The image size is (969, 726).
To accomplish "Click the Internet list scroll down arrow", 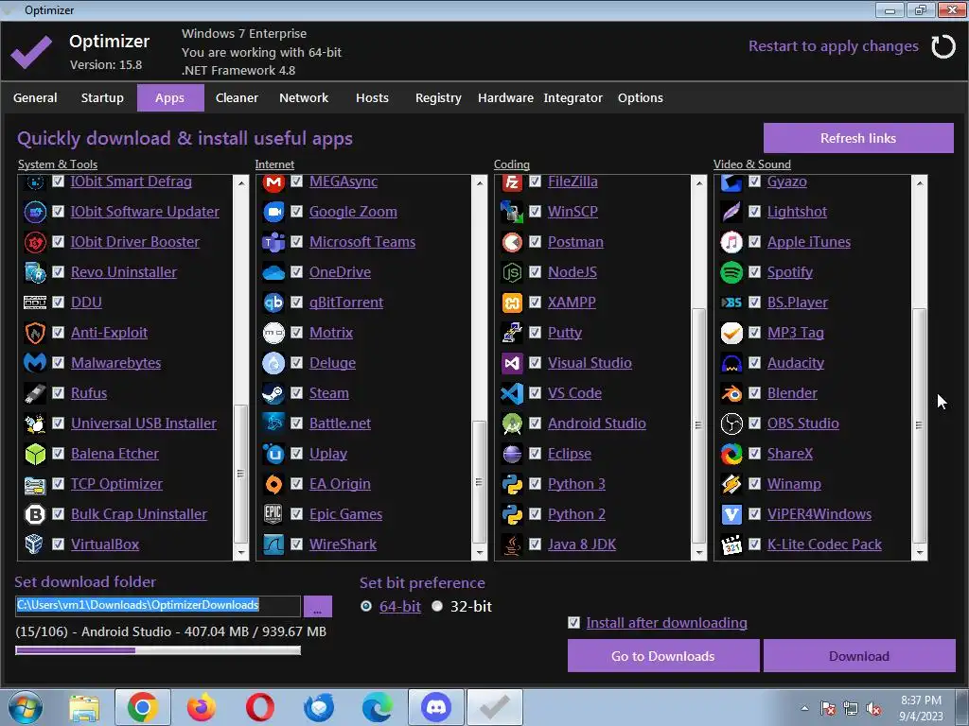I will point(480,553).
